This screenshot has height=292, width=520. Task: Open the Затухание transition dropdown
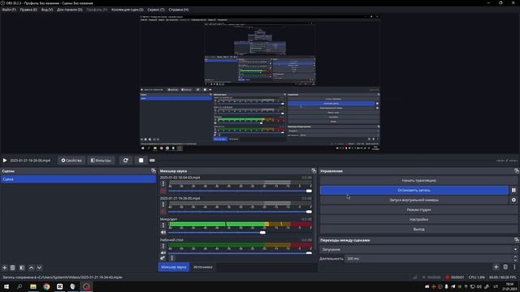tap(419, 249)
